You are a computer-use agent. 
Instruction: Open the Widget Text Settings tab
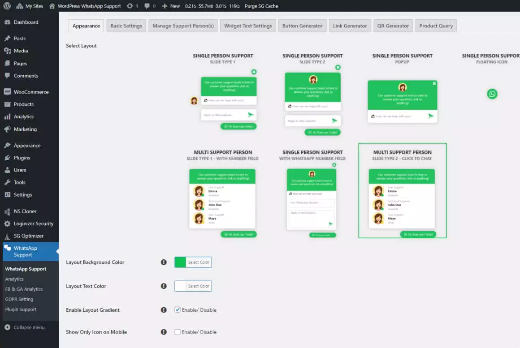pos(248,26)
